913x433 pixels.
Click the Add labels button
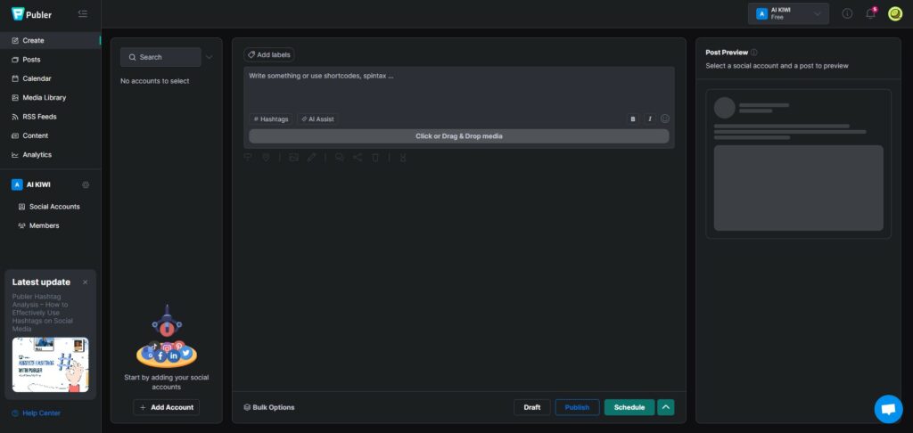(269, 54)
